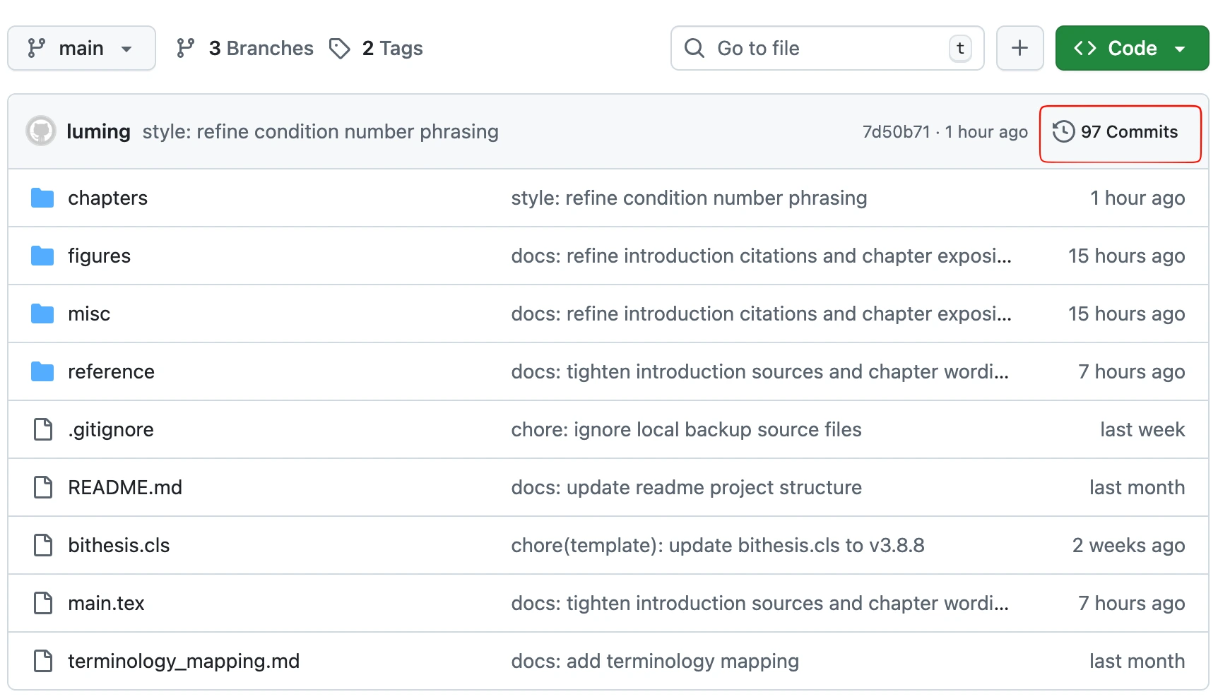This screenshot has height=699, width=1218.
Task: Open the terminology_mapping.md file
Action: tap(184, 661)
